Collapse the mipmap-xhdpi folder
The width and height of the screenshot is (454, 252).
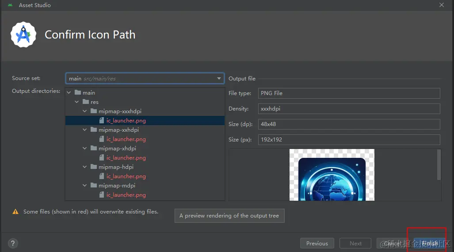84,148
